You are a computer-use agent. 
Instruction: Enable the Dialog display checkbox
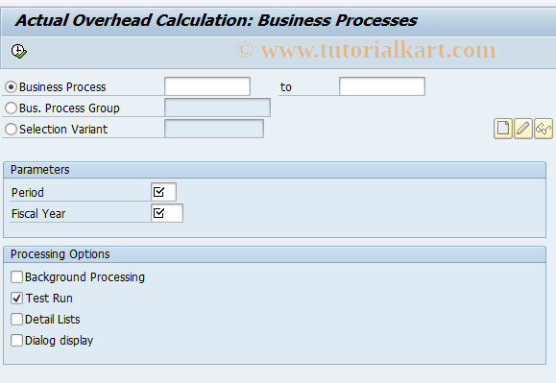16,341
